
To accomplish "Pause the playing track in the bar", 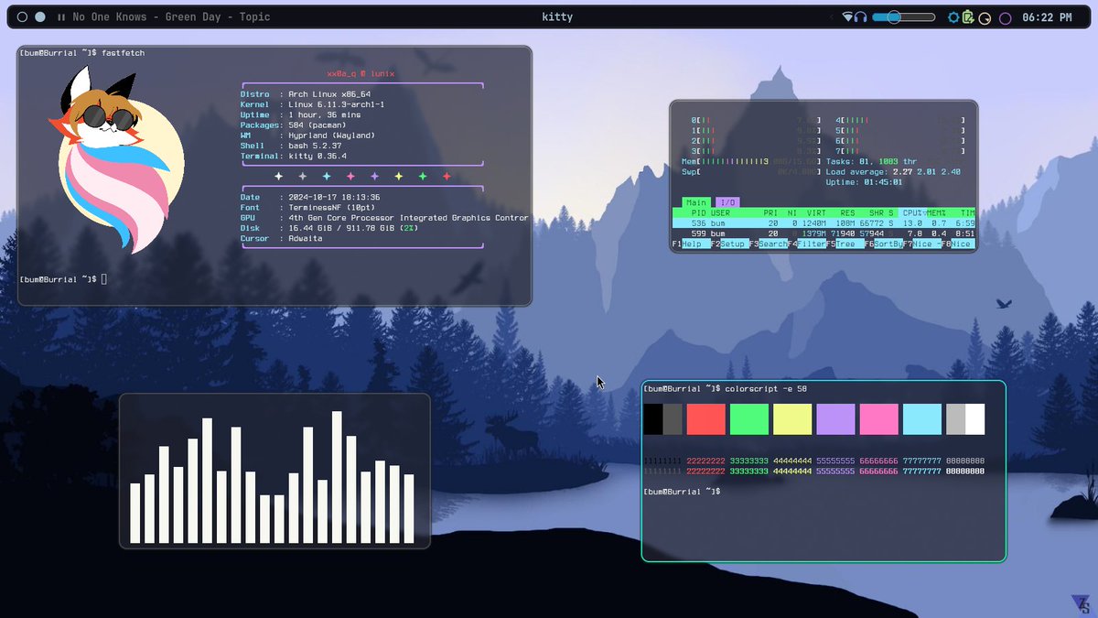I will coord(60,17).
